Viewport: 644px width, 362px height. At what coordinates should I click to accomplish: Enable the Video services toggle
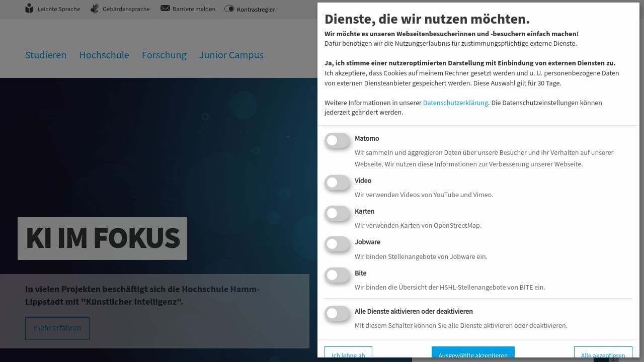pyautogui.click(x=337, y=183)
